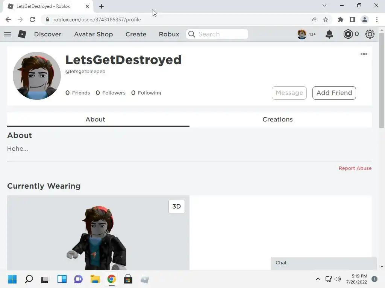
Task: Open the Robux page
Action: click(169, 34)
